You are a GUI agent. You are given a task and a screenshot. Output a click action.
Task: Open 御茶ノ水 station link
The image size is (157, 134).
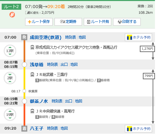(39, 101)
